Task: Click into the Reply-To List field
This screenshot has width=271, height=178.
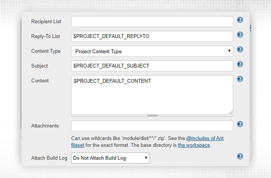Action: [152, 36]
